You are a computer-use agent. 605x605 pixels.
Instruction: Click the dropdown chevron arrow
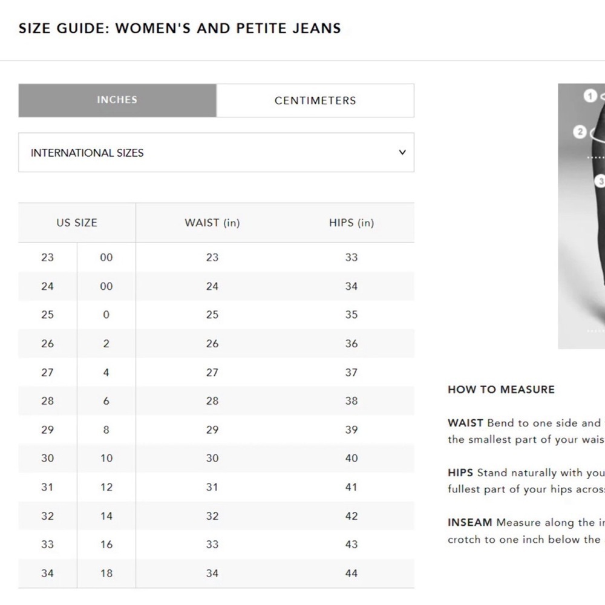click(402, 152)
